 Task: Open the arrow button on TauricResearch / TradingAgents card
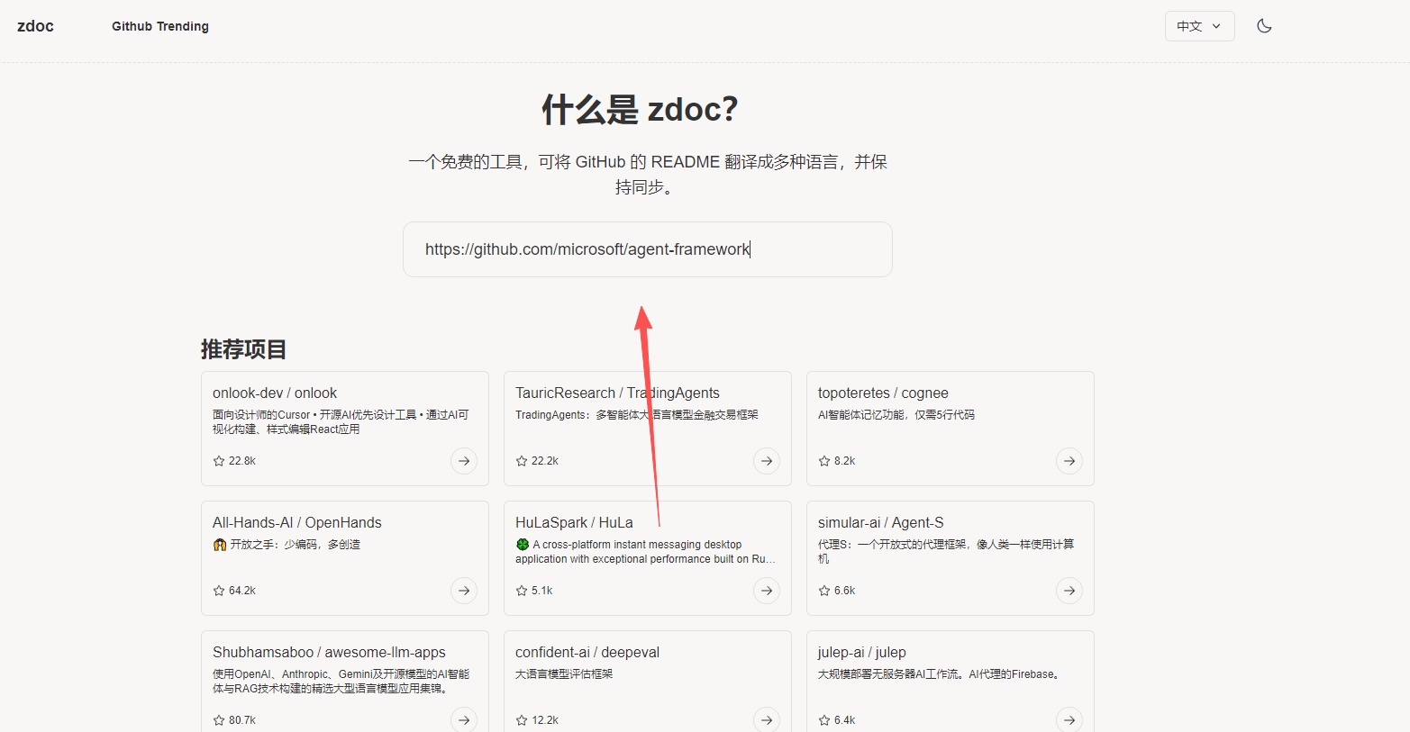(767, 461)
